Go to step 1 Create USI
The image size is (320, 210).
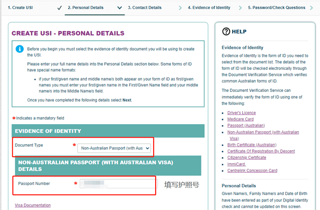[20, 8]
